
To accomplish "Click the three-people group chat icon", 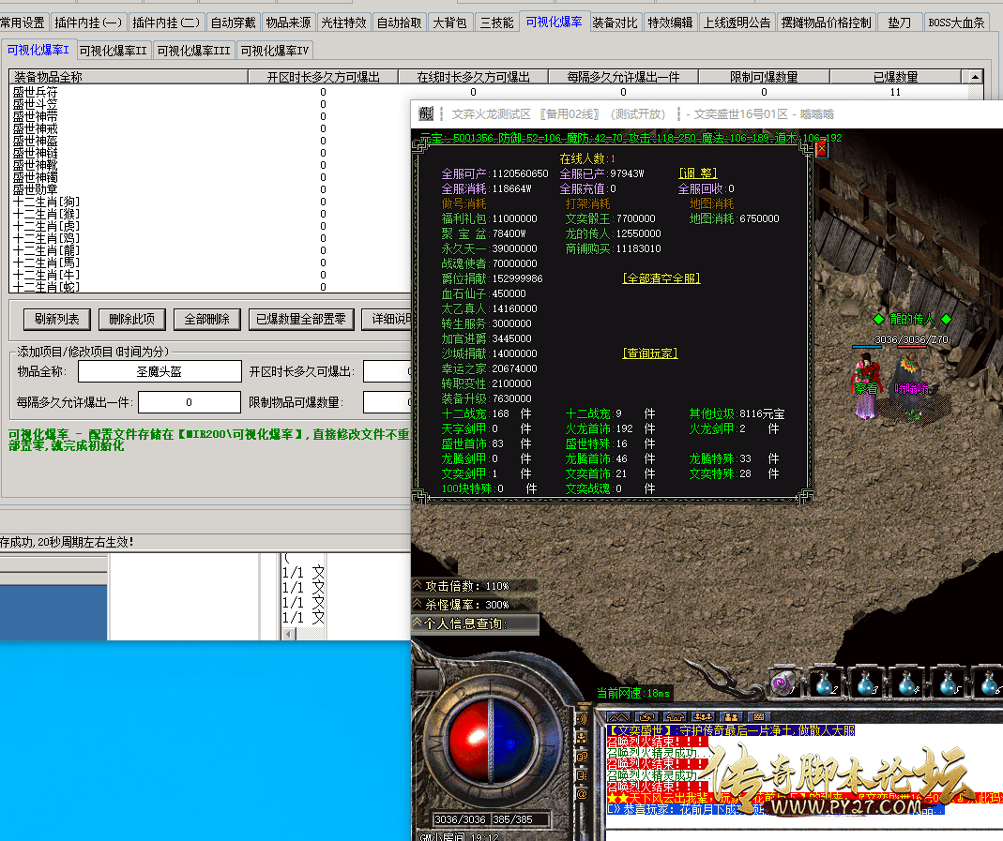I will pyautogui.click(x=703, y=717).
